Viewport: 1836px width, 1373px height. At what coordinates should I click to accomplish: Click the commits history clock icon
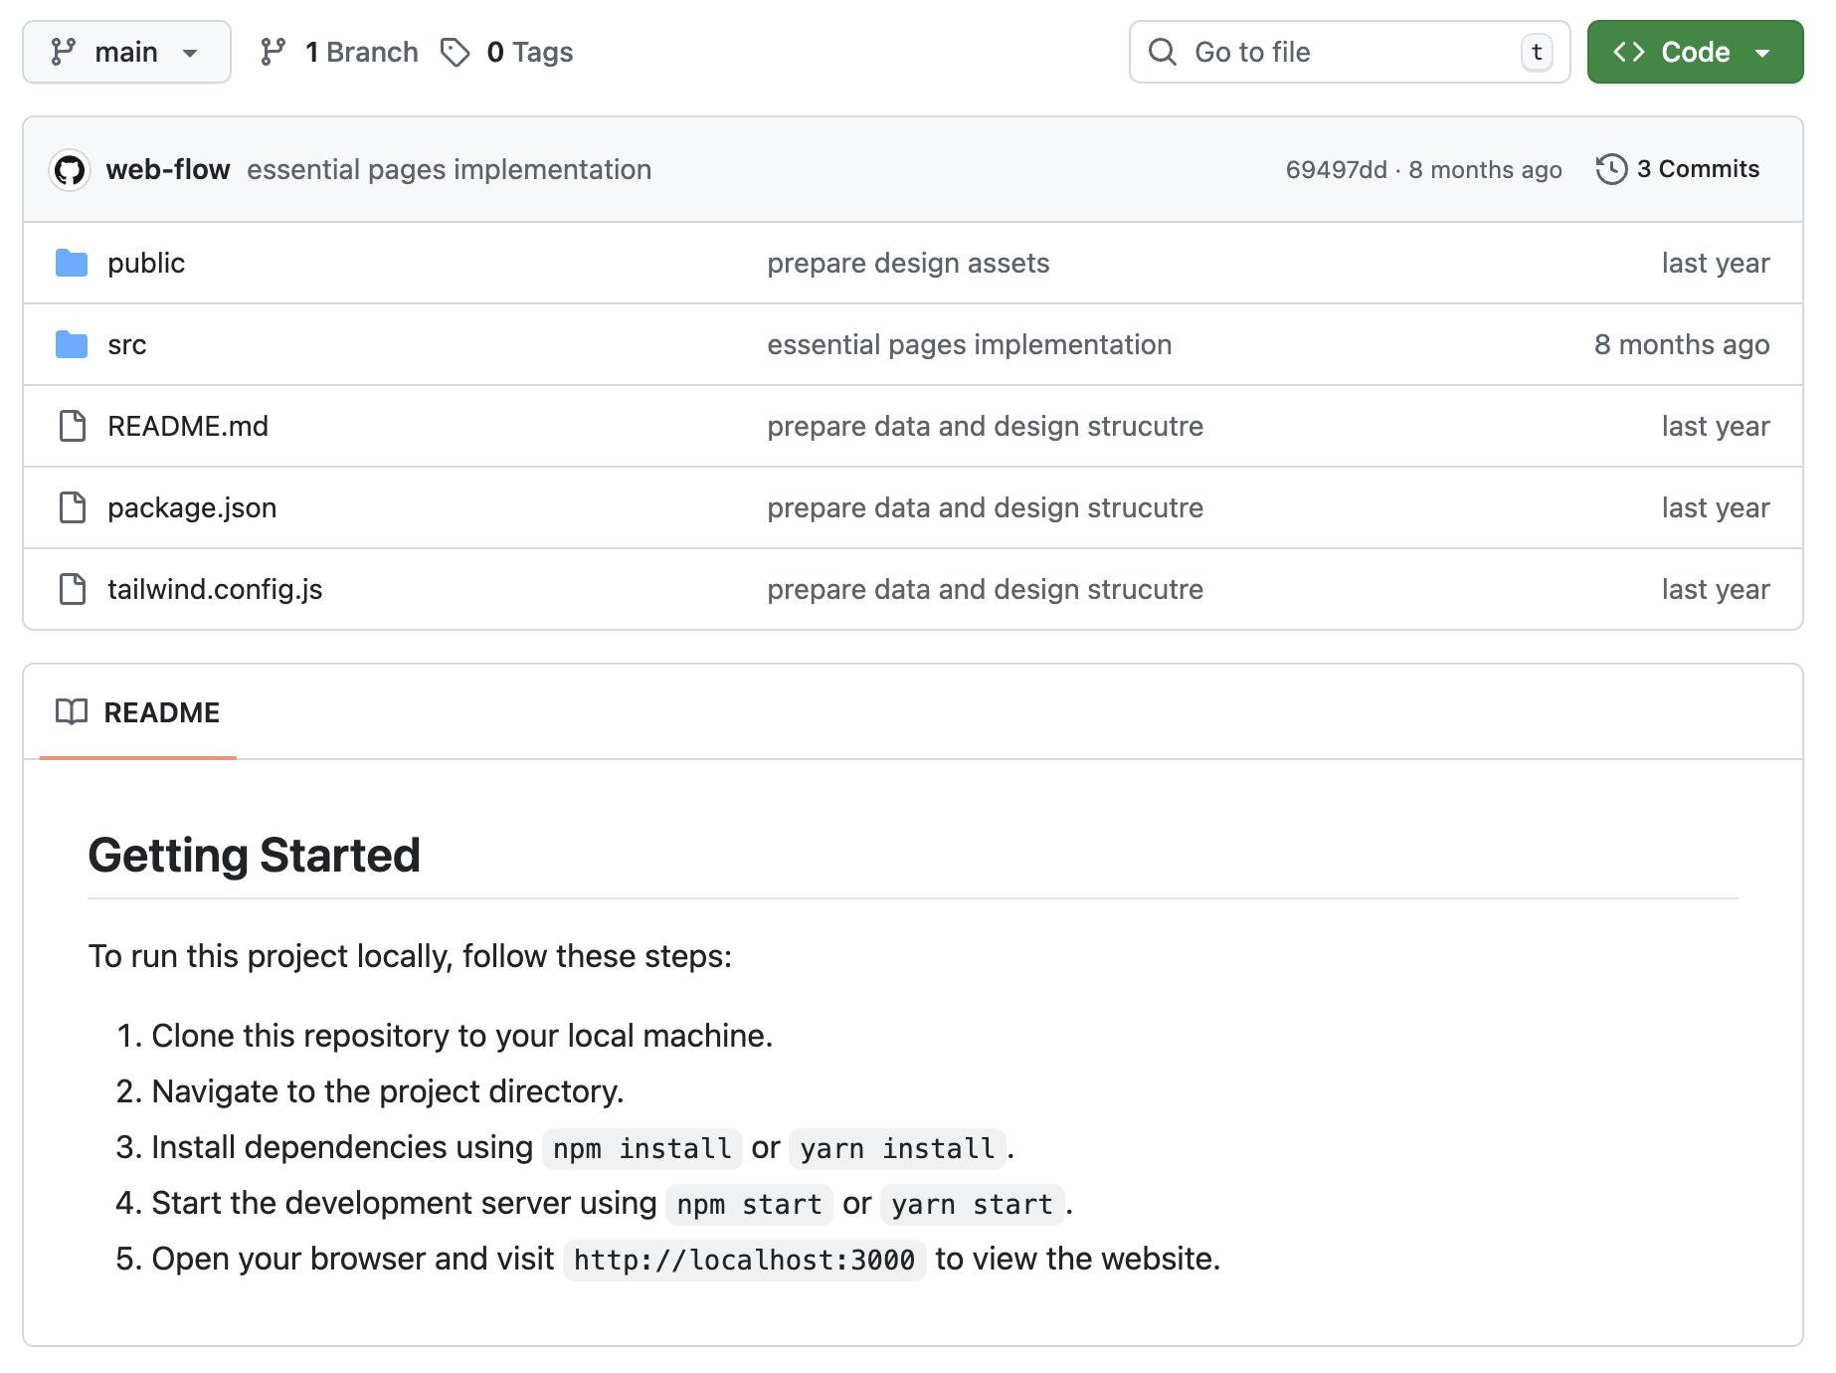[1611, 170]
